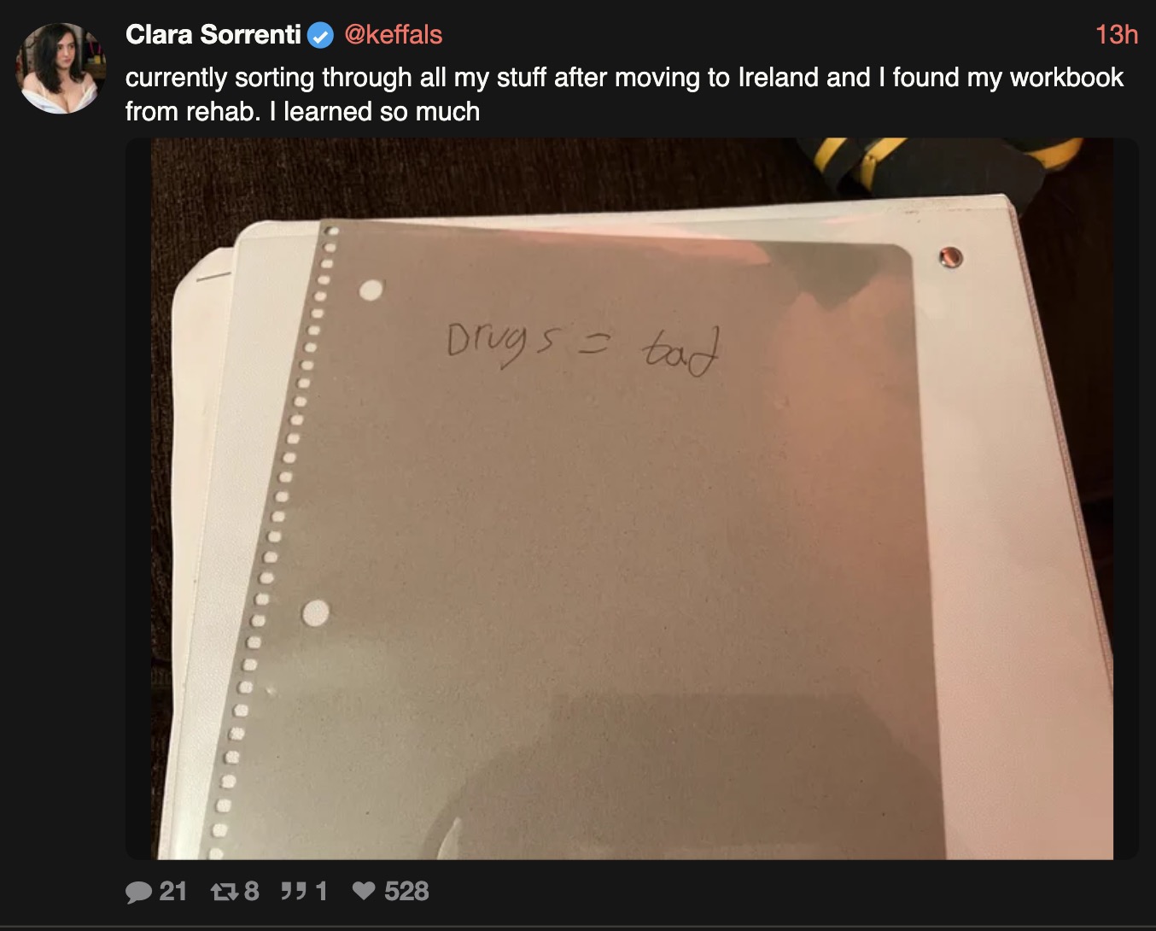This screenshot has height=931, width=1156.
Task: Click the metal rivet on the notebook cover
Action: (950, 256)
